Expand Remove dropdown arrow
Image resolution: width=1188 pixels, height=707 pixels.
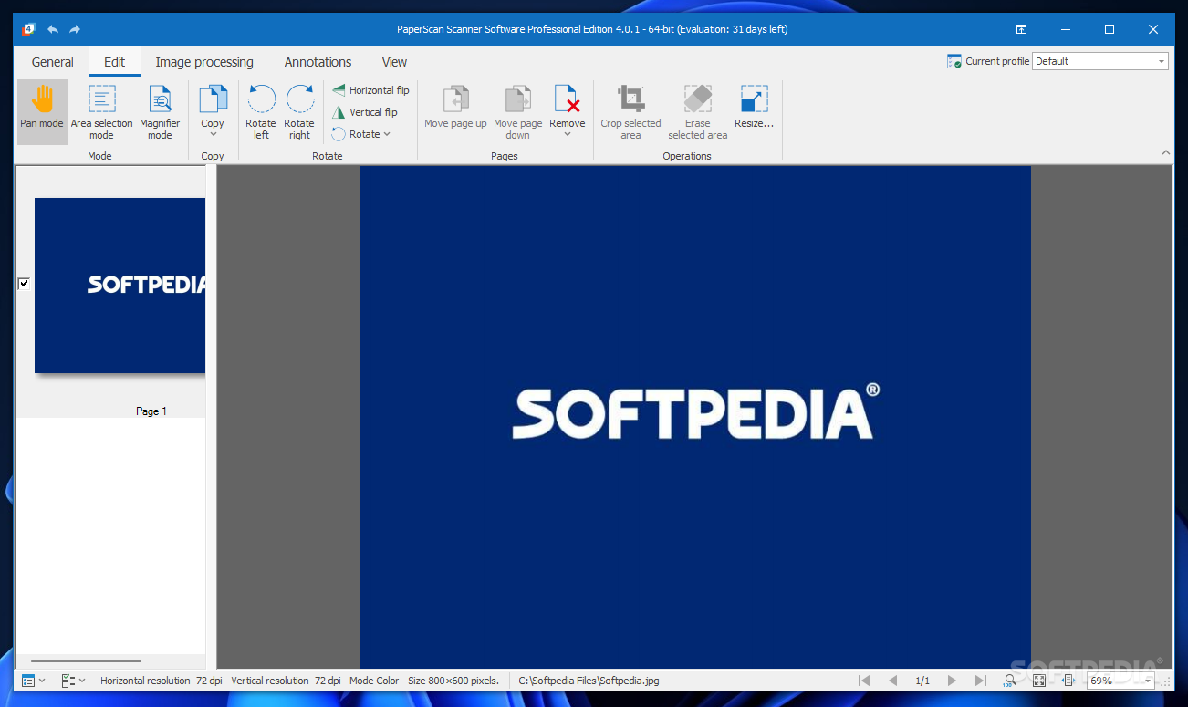(x=567, y=135)
